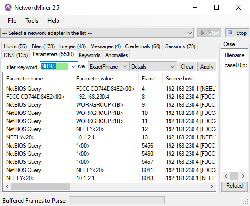Switch to the Keywords tab

click(x=90, y=55)
